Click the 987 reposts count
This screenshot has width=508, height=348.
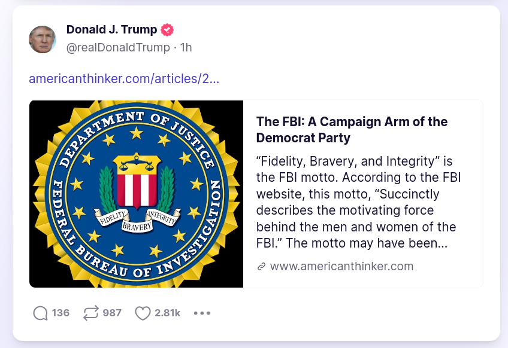(112, 313)
